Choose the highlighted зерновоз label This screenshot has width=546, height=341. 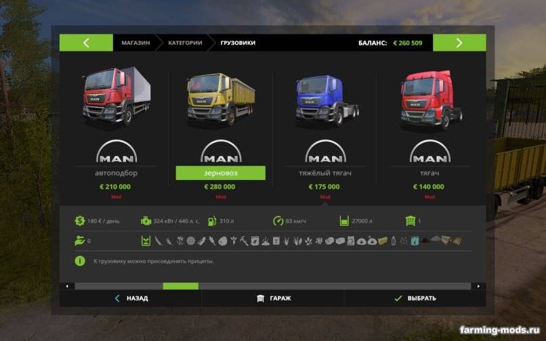220,173
